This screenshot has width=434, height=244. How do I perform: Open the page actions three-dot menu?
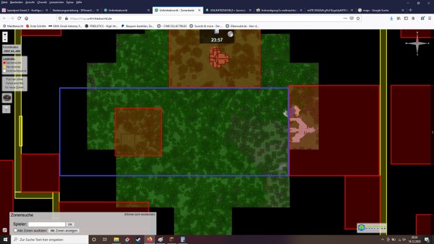coord(345,18)
